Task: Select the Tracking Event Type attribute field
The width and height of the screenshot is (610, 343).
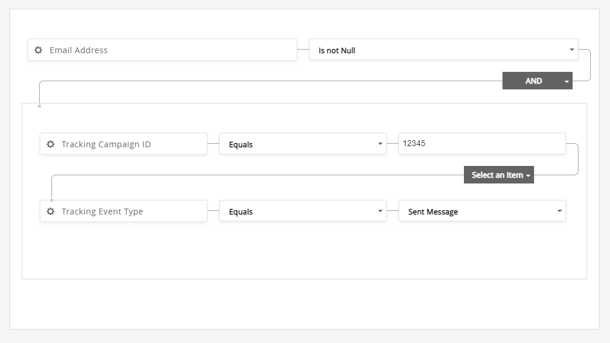Action: [131, 212]
